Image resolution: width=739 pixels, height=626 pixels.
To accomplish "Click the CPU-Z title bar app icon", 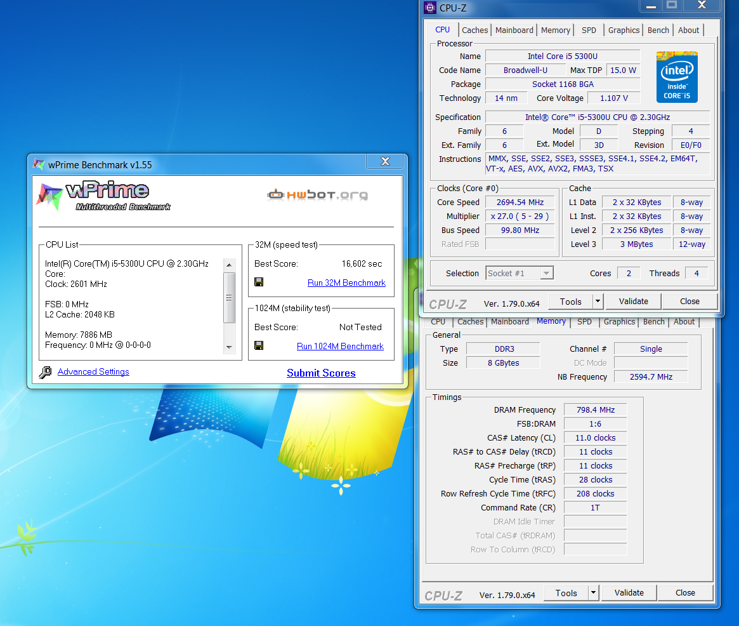I will (x=430, y=8).
